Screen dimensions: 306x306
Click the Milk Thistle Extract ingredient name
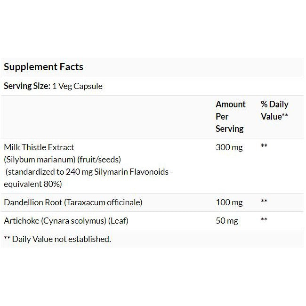click(x=39, y=147)
